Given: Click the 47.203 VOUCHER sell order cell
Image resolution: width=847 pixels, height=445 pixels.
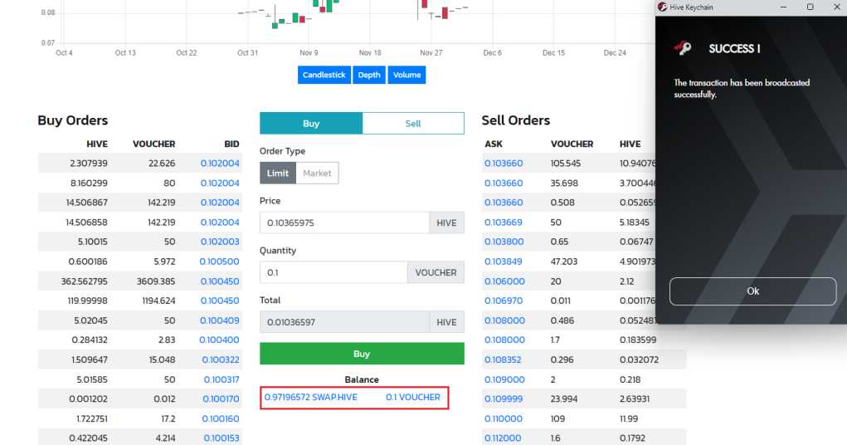Looking at the screenshot, I should pyautogui.click(x=564, y=262).
